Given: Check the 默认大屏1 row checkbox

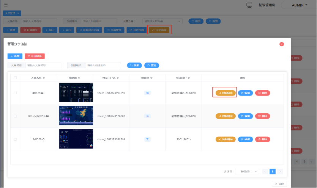Looking at the screenshot, I should [x=15, y=92].
